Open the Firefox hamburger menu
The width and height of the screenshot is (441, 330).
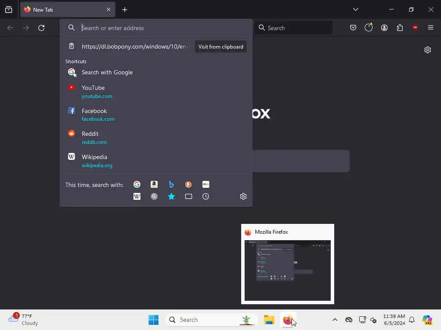(430, 27)
